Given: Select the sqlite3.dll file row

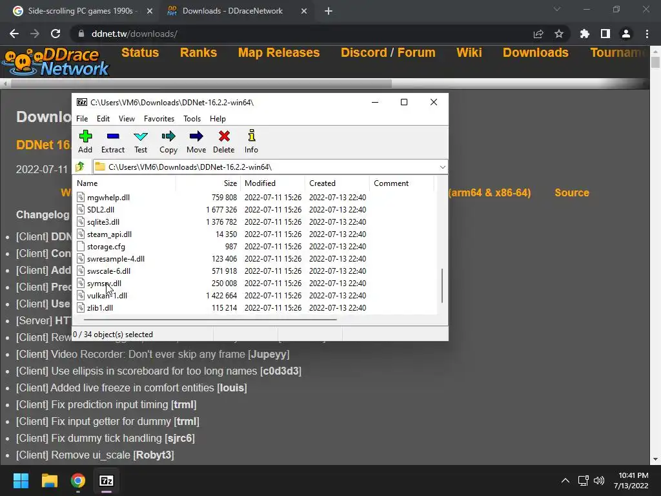Looking at the screenshot, I should [x=254, y=222].
